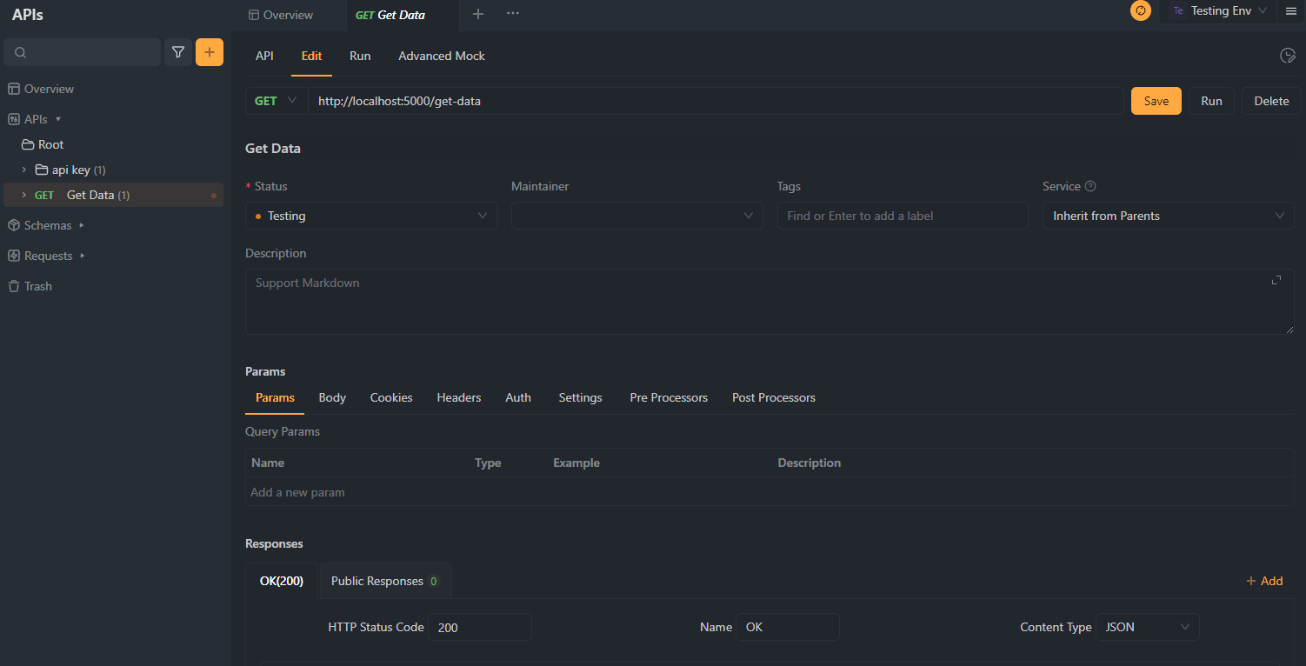Viewport: 1306px width, 666px height.
Task: Click the orange plus add button
Action: click(210, 52)
